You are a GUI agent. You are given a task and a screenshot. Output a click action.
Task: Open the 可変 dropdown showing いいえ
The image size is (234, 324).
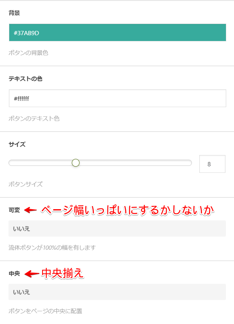click(x=116, y=229)
